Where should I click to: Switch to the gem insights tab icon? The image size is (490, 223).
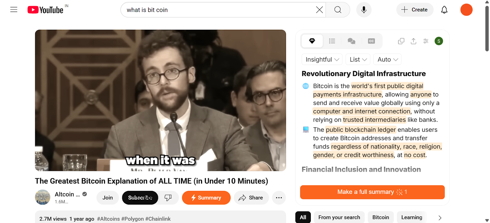312,41
